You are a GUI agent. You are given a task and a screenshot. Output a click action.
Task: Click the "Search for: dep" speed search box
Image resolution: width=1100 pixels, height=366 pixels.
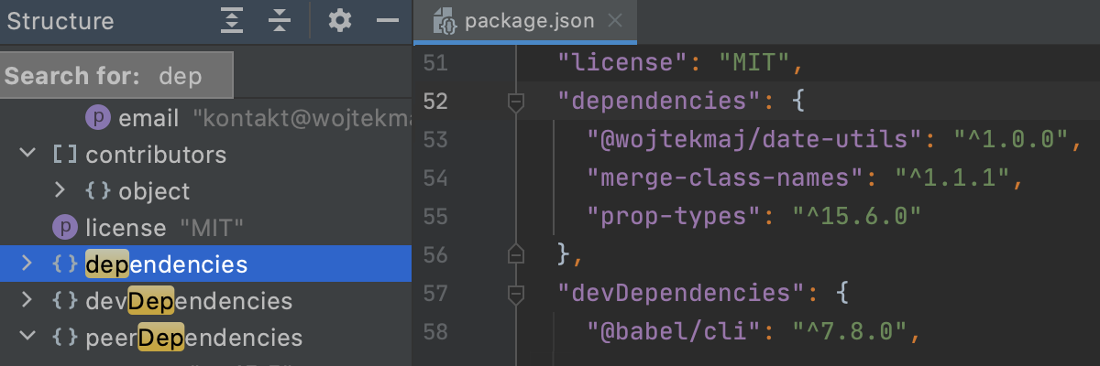click(116, 75)
